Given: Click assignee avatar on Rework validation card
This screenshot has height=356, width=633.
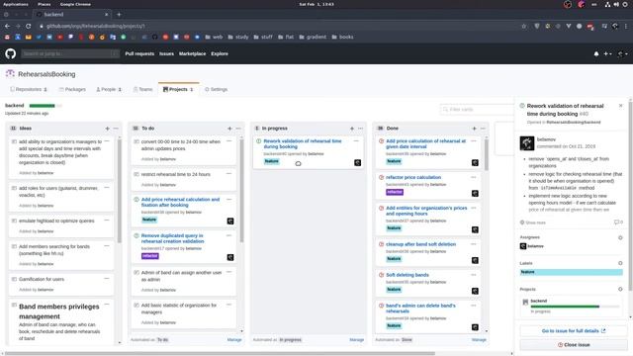Looking at the screenshot, I should pyautogui.click(x=358, y=162).
